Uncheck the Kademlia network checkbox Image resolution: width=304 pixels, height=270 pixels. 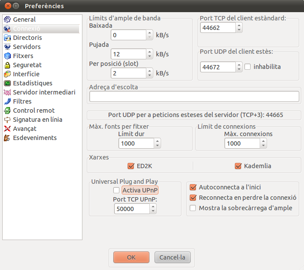[x=238, y=166]
